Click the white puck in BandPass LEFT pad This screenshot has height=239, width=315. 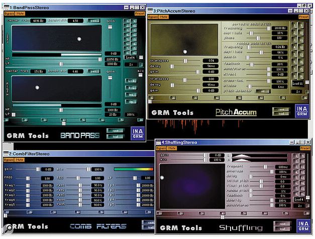(79, 39)
